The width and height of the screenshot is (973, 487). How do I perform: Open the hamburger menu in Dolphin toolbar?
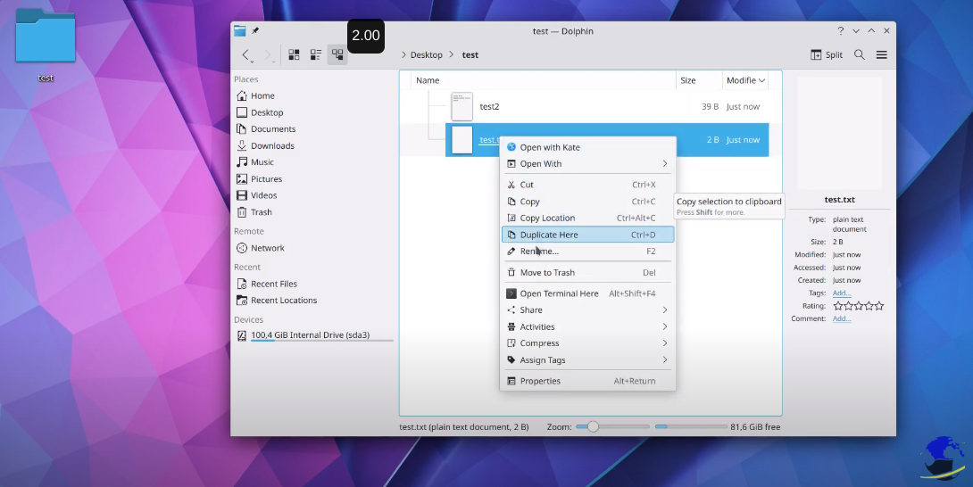[881, 55]
